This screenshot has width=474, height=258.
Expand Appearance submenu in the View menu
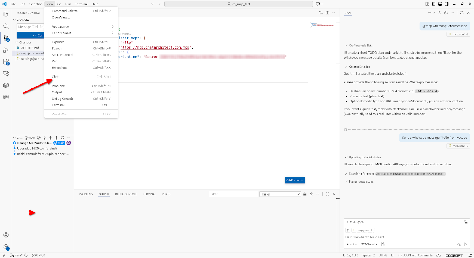coord(81,26)
